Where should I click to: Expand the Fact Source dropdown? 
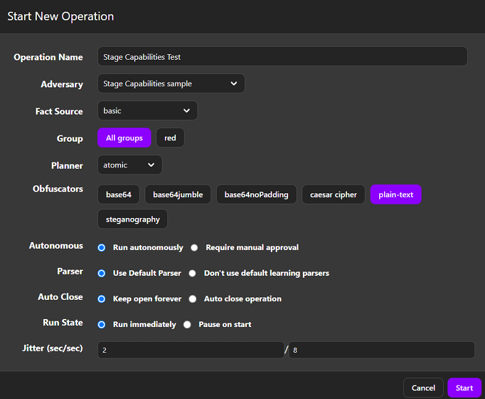[147, 111]
